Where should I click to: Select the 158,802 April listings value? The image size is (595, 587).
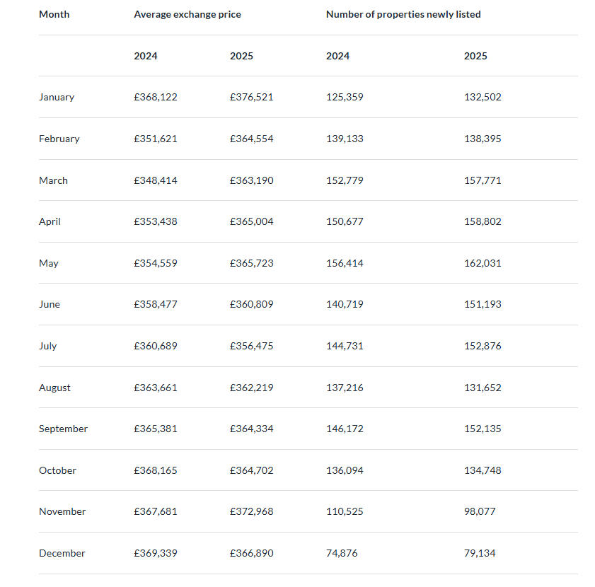(483, 221)
